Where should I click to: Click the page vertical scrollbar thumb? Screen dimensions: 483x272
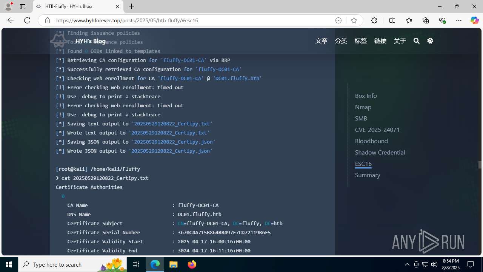(x=480, y=165)
